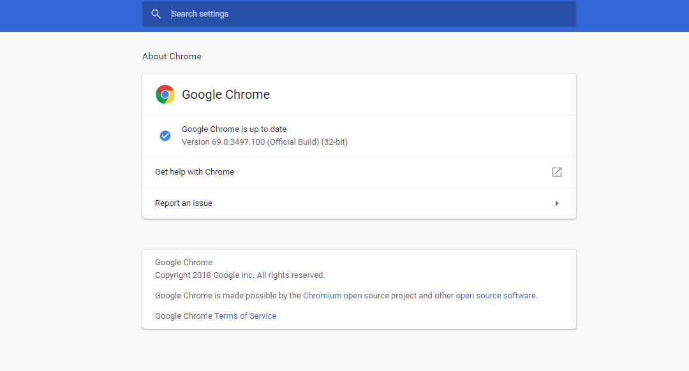Focus the Search settings field

pos(370,14)
